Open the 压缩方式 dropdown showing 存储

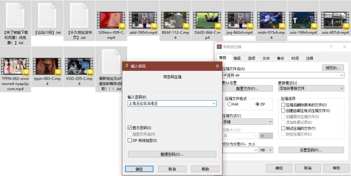point(255,122)
